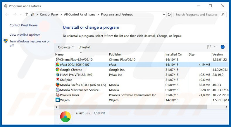Open the address bar history dropdown
The width and height of the screenshot is (231, 127).
pyautogui.click(x=163, y=14)
